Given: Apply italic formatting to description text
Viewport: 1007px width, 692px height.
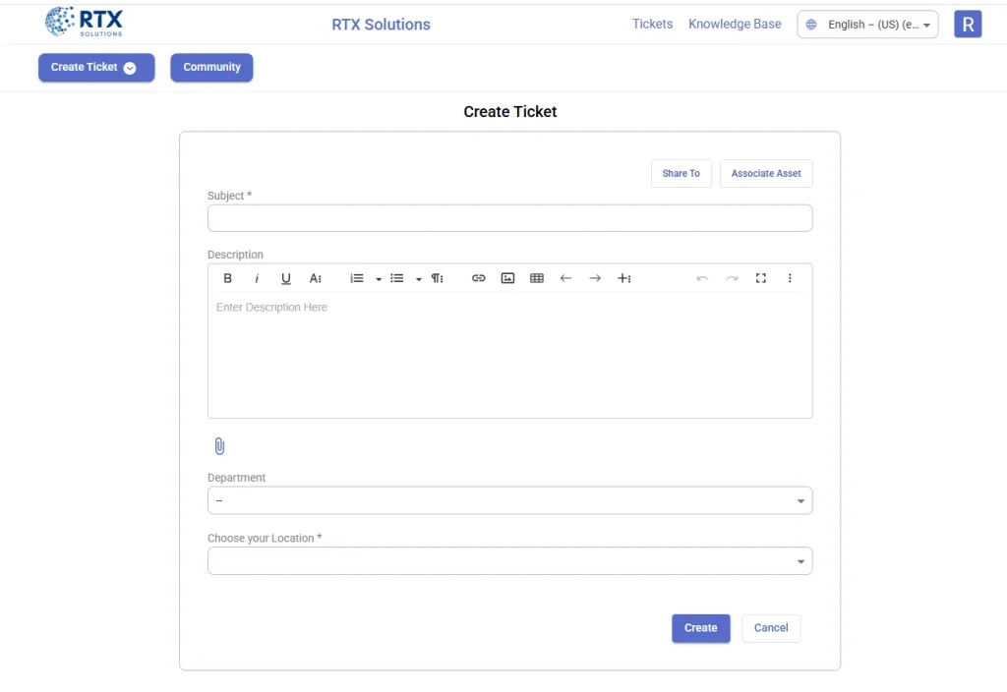Looking at the screenshot, I should pos(257,278).
